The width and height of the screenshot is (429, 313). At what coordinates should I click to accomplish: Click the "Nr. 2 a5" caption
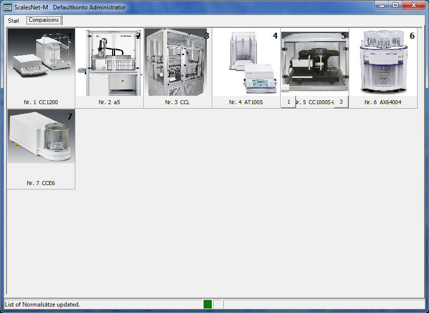tap(109, 102)
